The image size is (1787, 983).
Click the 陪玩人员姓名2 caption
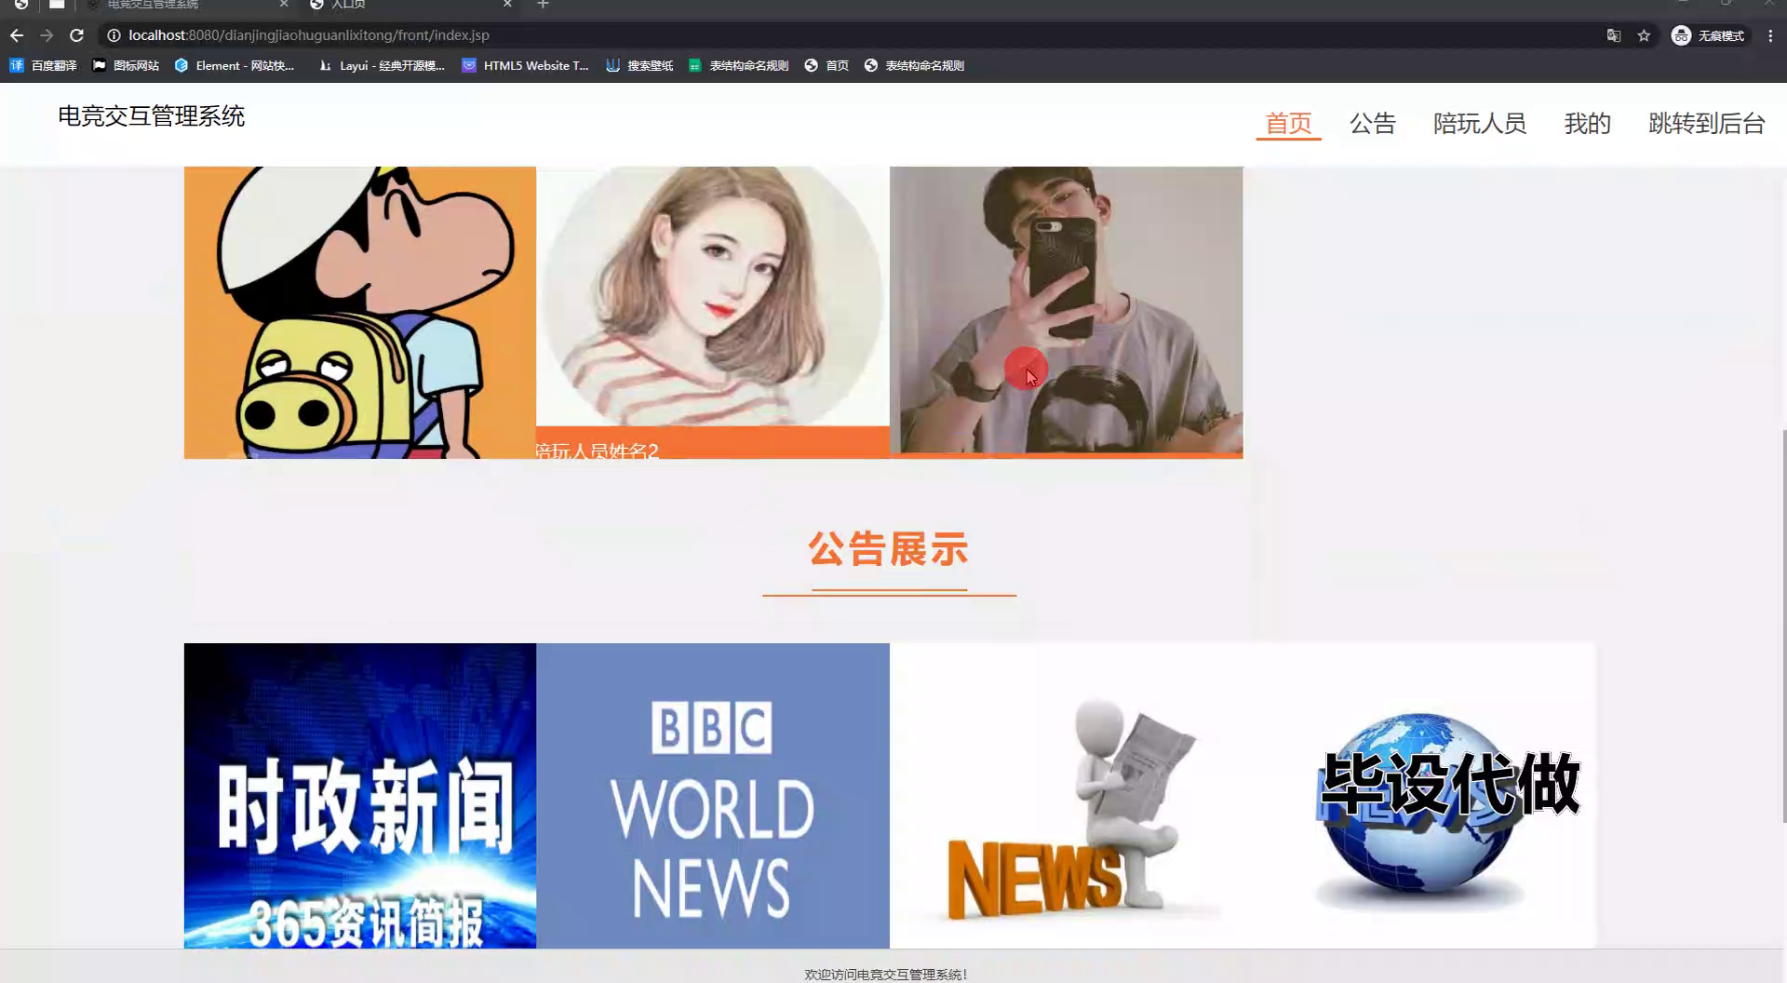597,451
